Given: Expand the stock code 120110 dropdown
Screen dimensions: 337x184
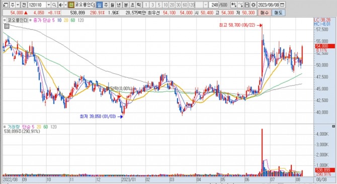Looking at the screenshot, I should click(49, 5).
